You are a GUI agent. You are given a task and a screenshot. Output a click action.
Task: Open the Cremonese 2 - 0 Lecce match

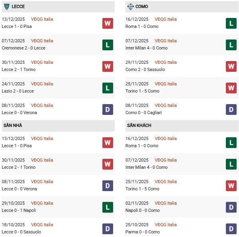pyautogui.click(x=24, y=48)
